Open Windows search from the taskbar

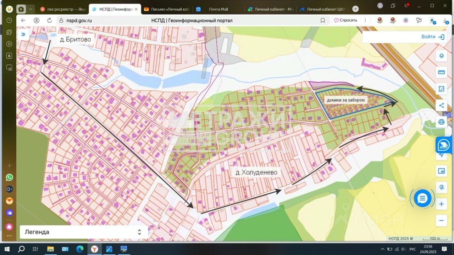[21, 249]
